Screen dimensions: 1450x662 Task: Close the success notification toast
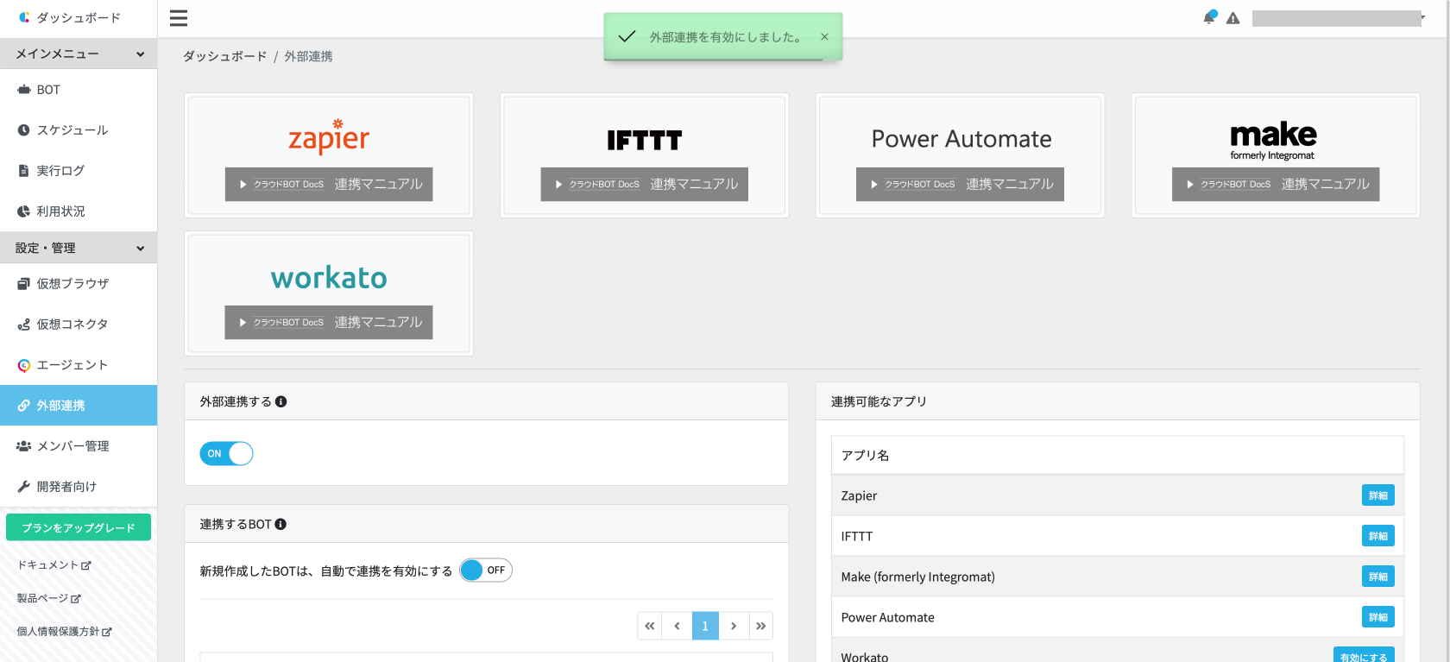pyautogui.click(x=824, y=36)
